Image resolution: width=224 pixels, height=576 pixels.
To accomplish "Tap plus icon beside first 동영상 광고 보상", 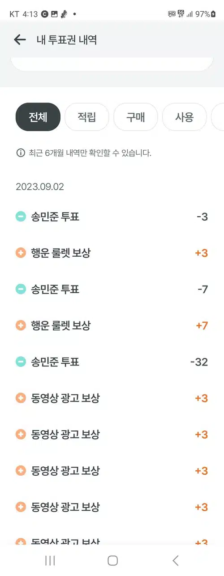I will pyautogui.click(x=21, y=398).
